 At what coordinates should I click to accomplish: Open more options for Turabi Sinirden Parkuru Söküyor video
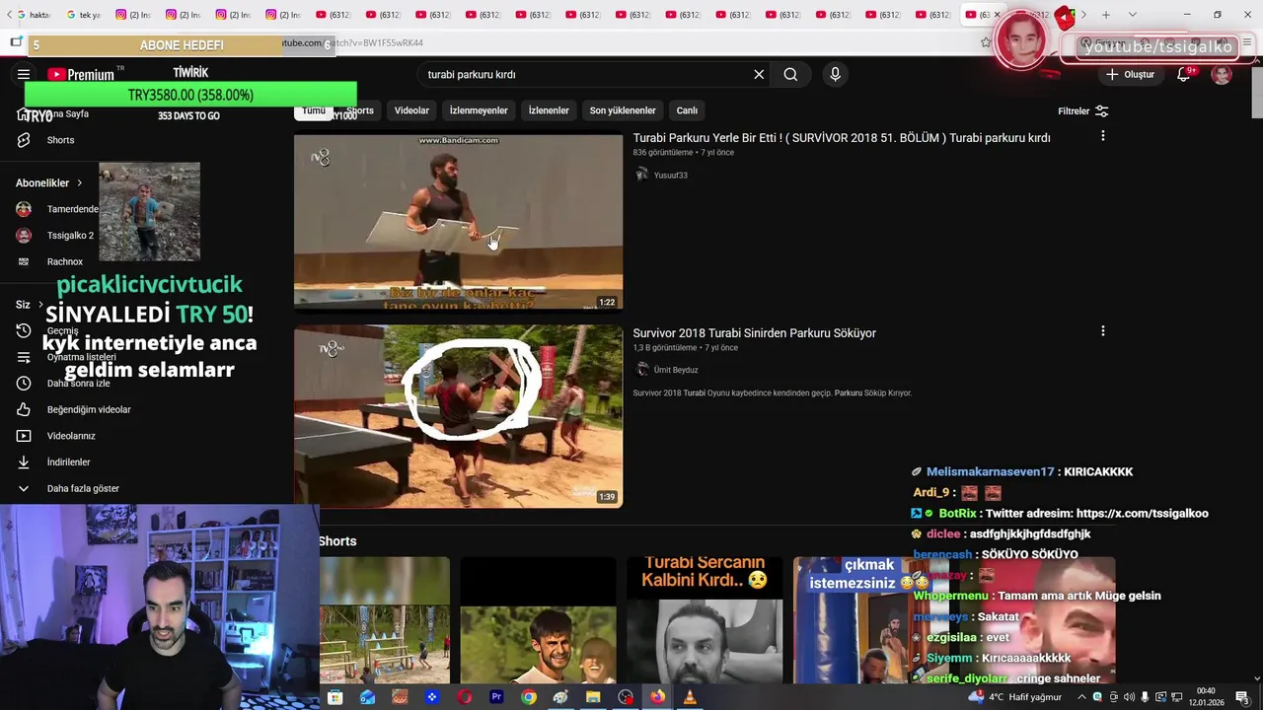pyautogui.click(x=1102, y=331)
